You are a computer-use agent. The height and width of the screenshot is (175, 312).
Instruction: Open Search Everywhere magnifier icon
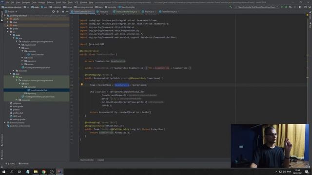click(310, 7)
